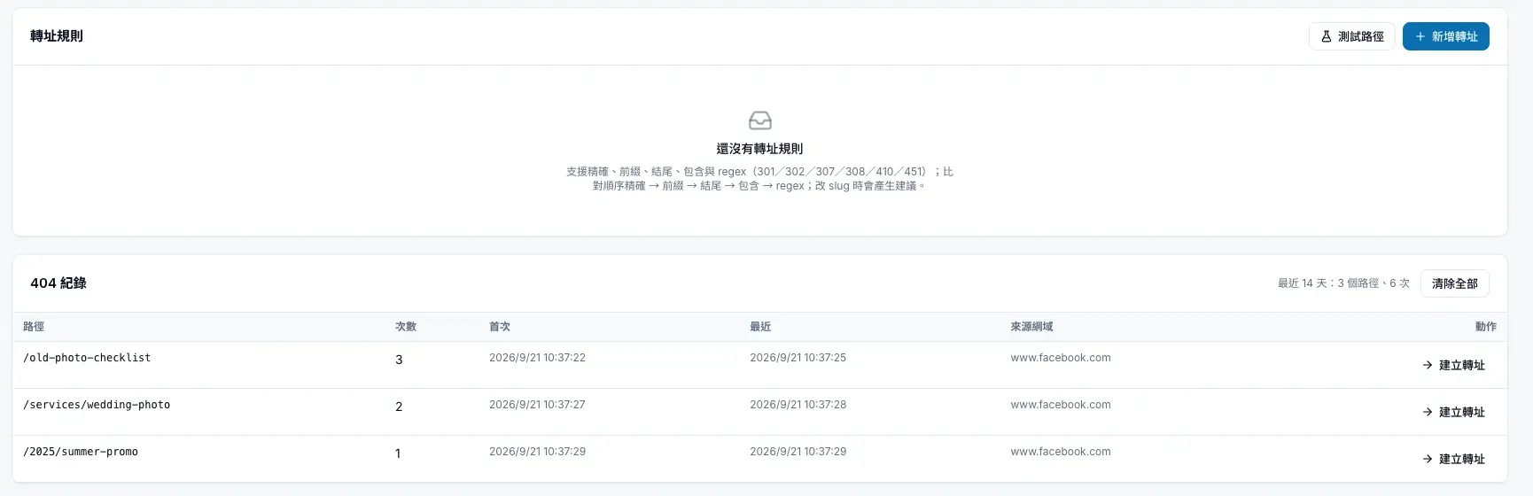This screenshot has width=1533, height=496.
Task: Select the path /services/wedding-photo
Action: pyautogui.click(x=97, y=405)
